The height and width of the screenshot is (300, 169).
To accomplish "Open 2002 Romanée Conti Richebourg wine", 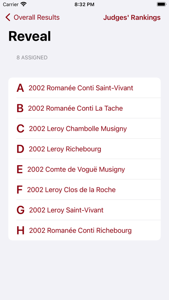I will pyautogui.click(x=84, y=230).
